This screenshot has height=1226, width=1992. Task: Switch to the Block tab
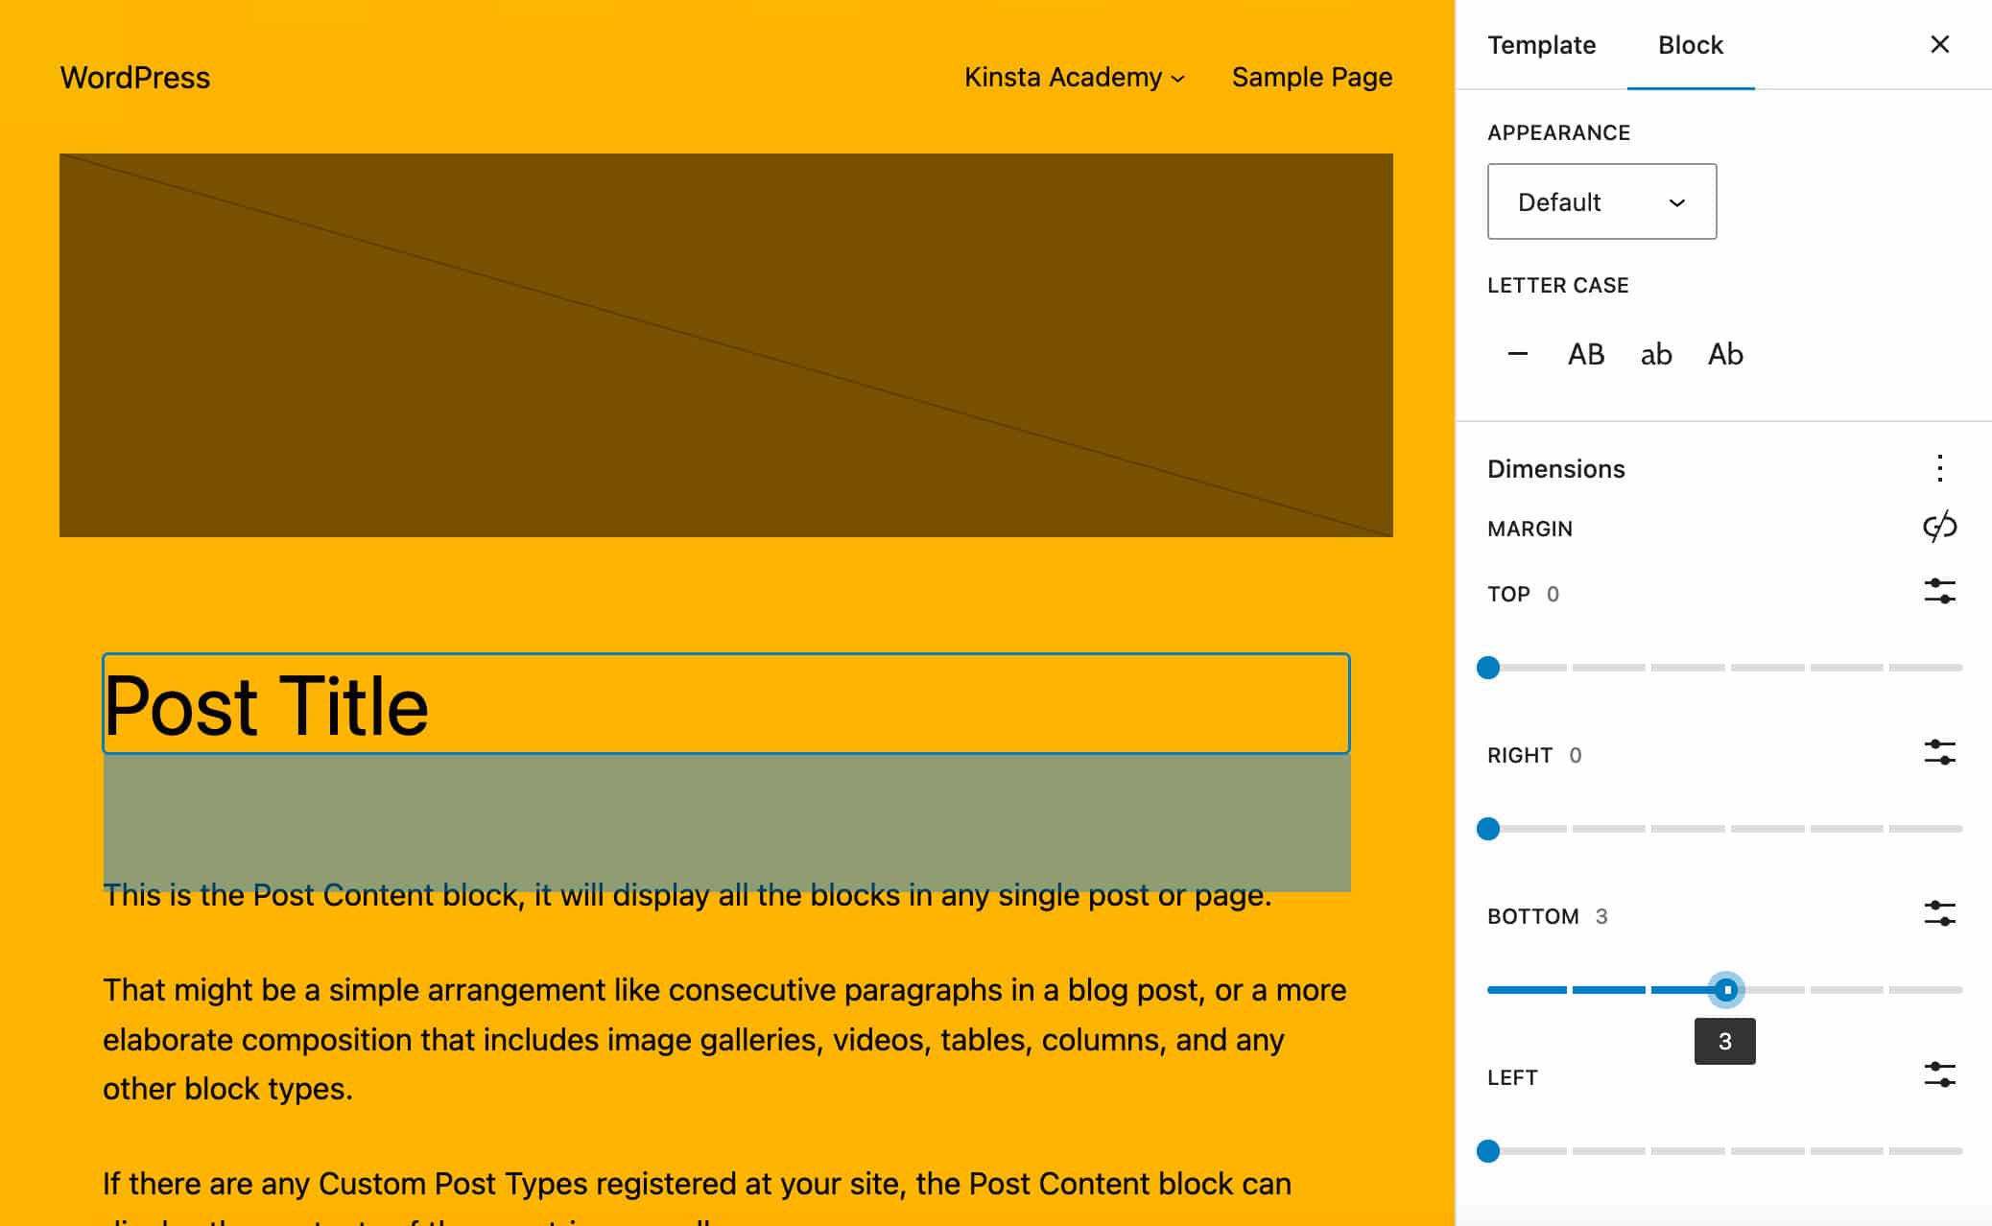(x=1691, y=44)
